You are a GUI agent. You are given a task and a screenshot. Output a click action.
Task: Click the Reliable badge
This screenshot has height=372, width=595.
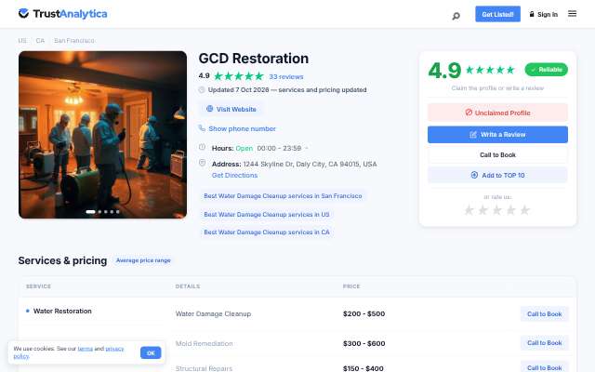click(x=546, y=70)
